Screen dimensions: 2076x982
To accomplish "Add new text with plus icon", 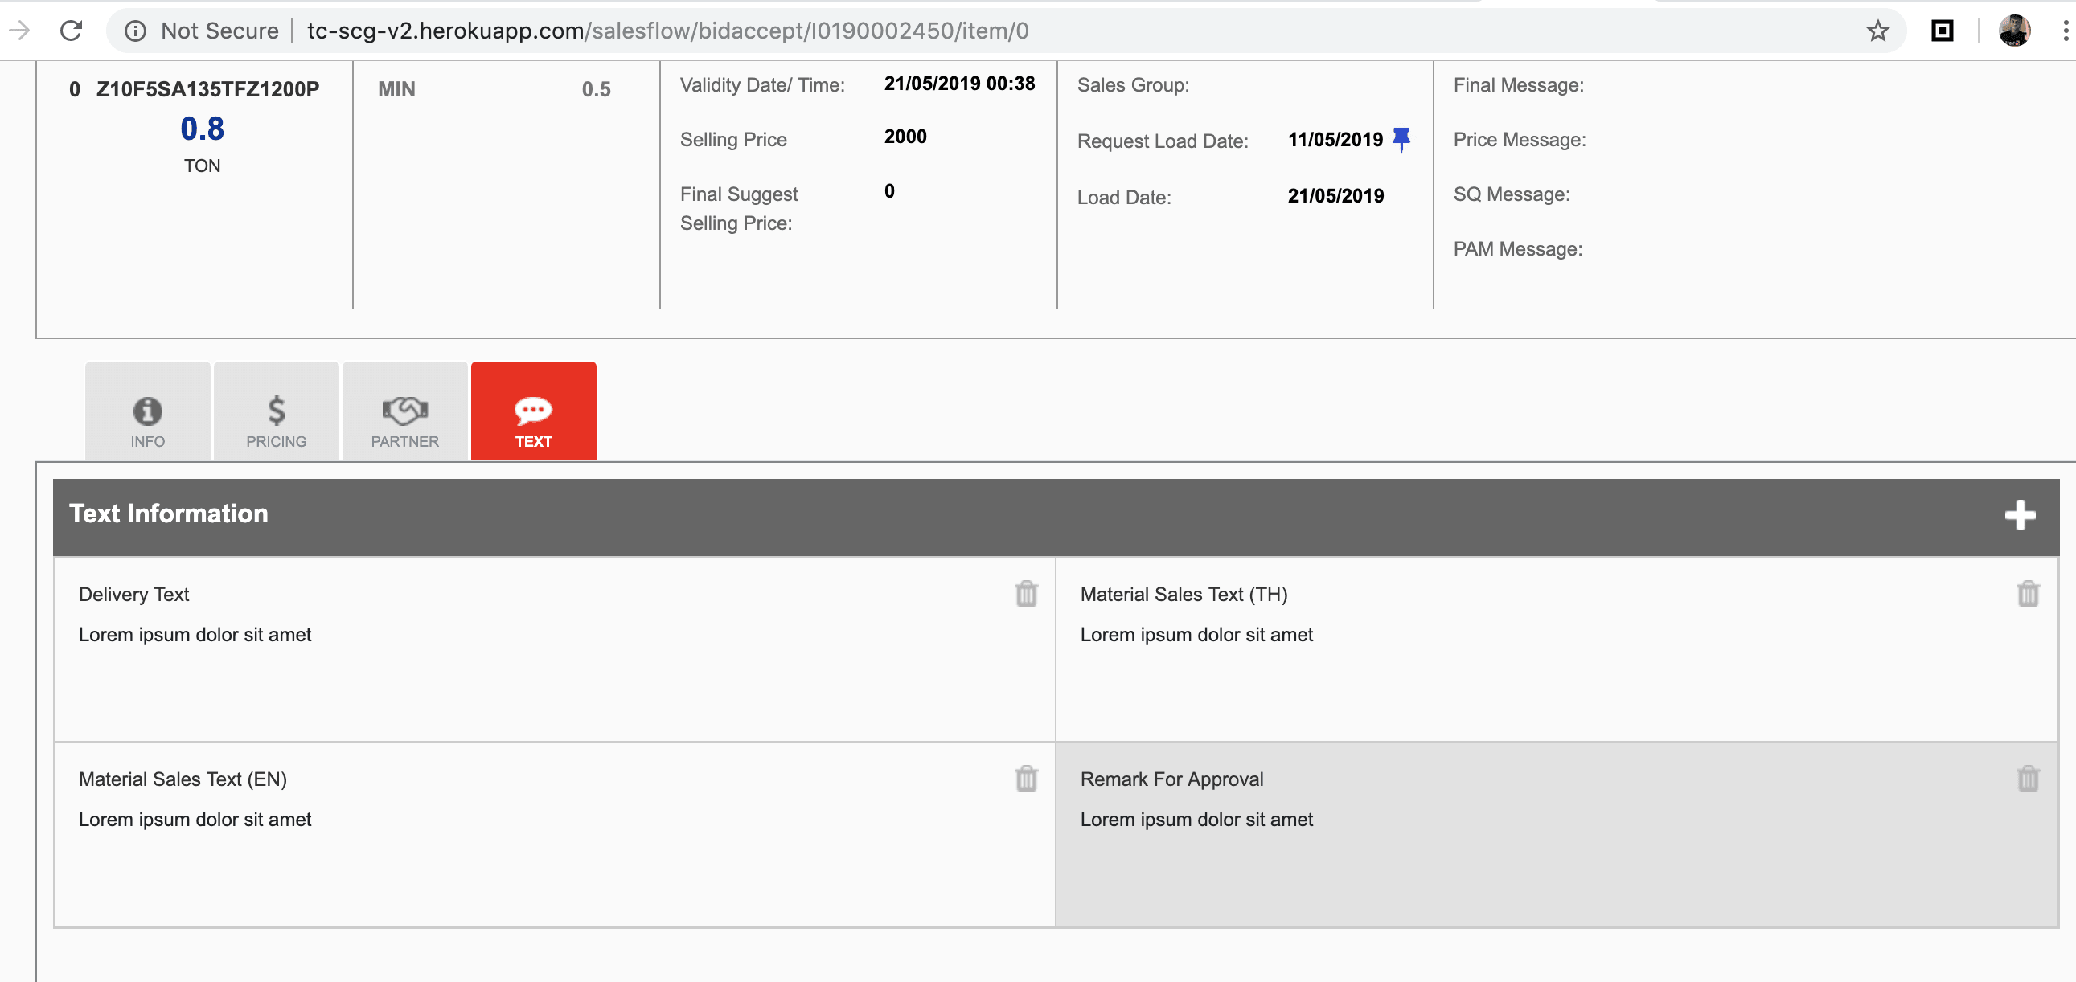I will point(2019,516).
